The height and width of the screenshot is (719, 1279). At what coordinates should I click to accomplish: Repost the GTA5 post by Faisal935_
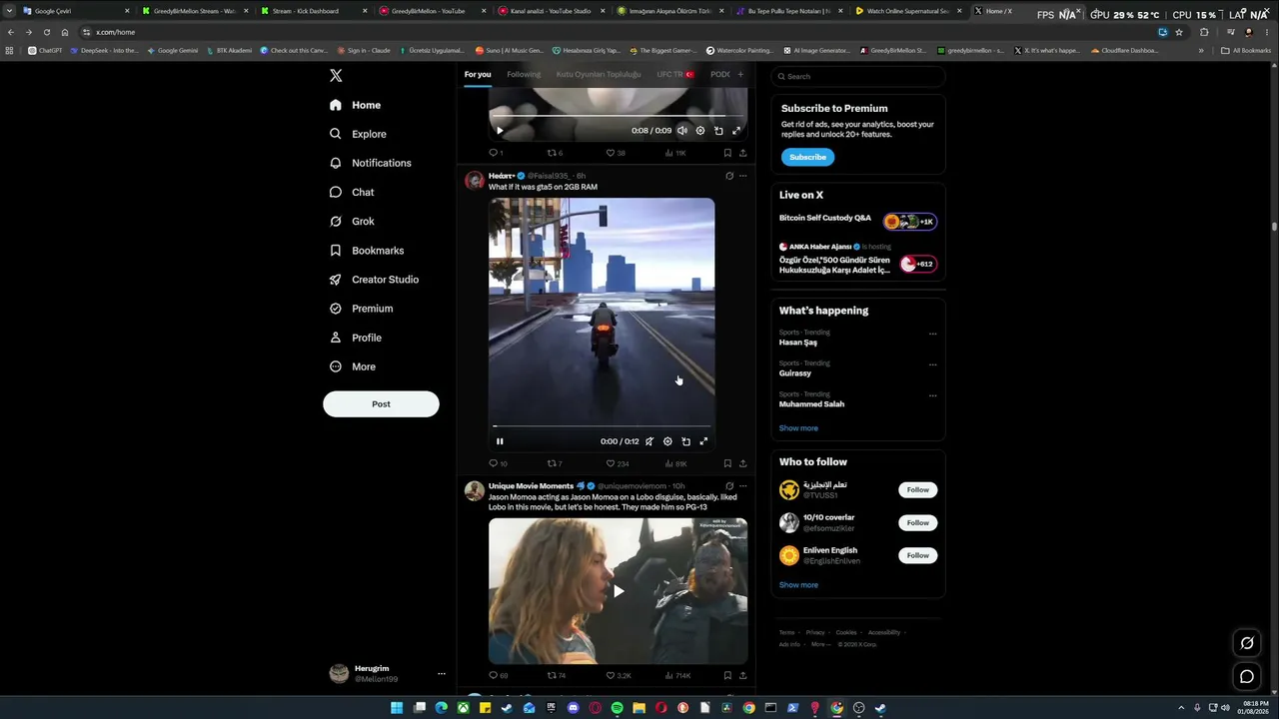pyautogui.click(x=555, y=463)
